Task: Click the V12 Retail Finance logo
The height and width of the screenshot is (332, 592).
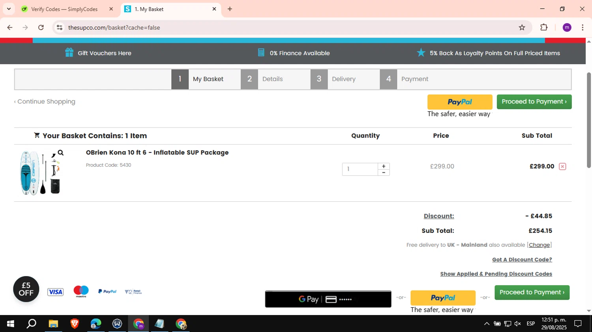Action: click(x=133, y=292)
